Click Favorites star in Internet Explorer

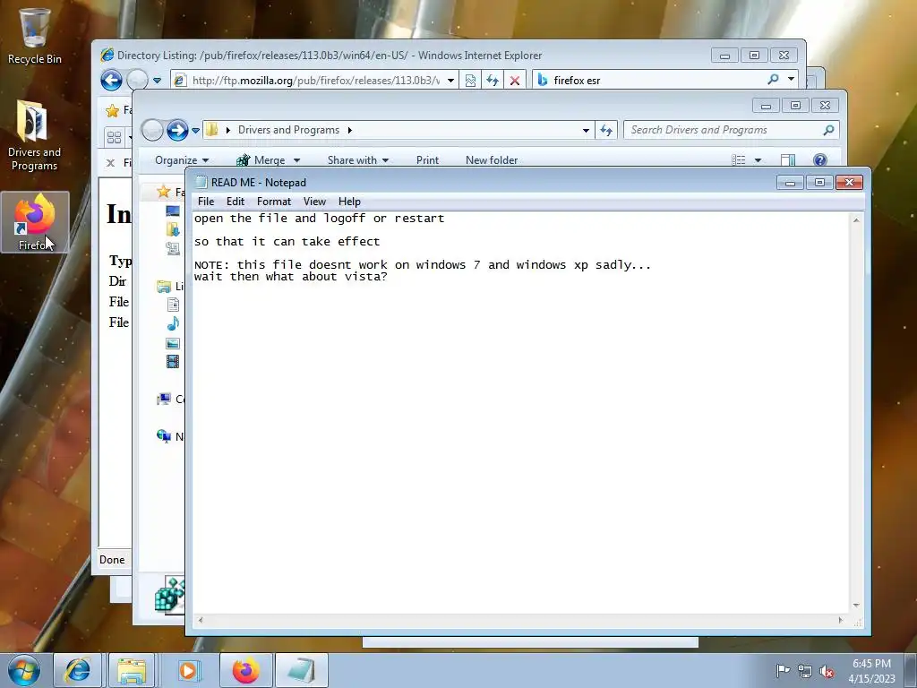coord(112,110)
